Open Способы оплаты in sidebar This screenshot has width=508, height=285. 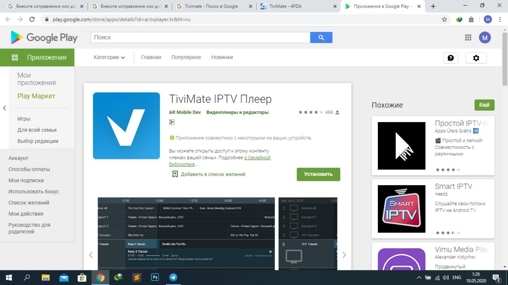click(29, 169)
